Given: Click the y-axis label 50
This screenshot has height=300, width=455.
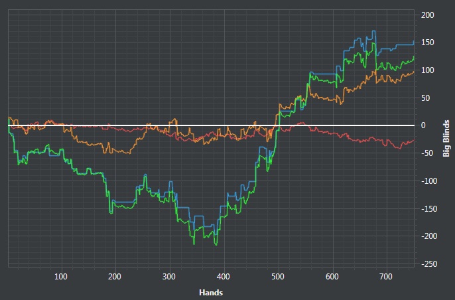Looking at the screenshot, I should (425, 98).
